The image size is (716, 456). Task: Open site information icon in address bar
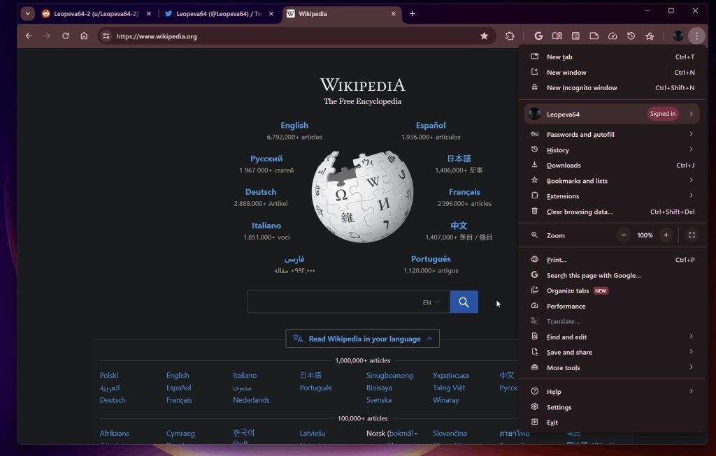tap(106, 36)
